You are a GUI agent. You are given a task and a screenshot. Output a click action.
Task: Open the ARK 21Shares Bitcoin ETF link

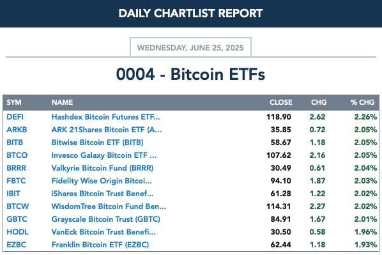tap(107, 130)
